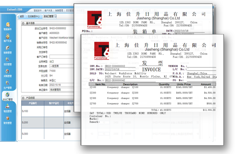
Task: Click 客户关系 icon in left sidebar
Action: coord(7,38)
